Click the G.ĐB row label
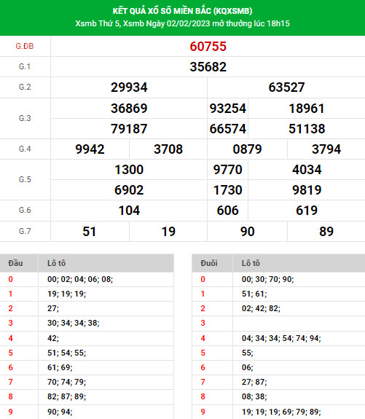 pos(25,46)
